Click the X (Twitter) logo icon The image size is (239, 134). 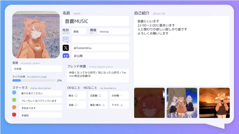66,48
